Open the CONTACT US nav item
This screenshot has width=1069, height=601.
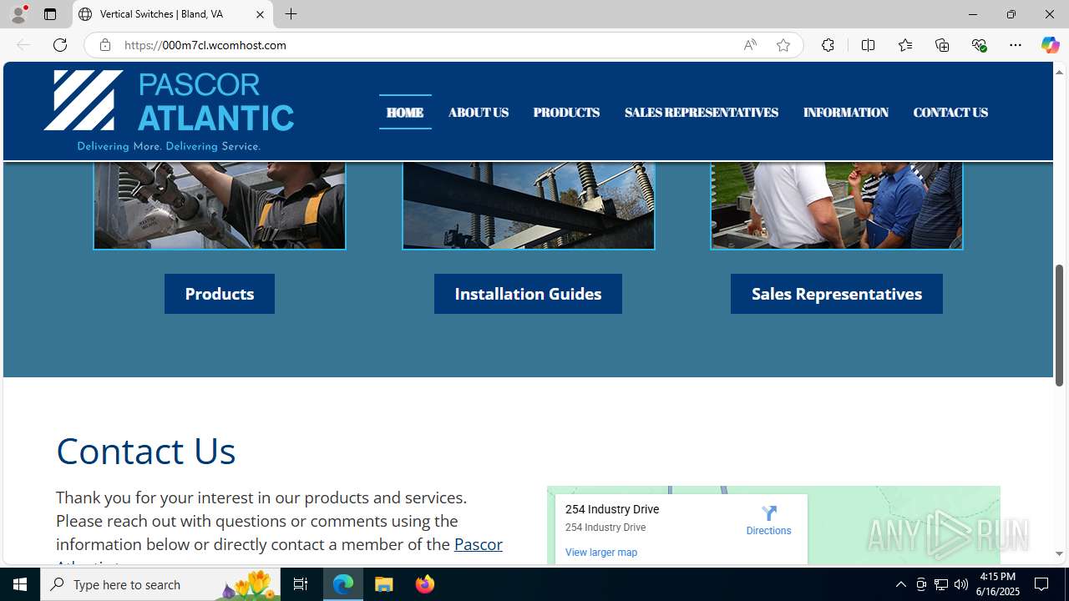click(x=950, y=113)
